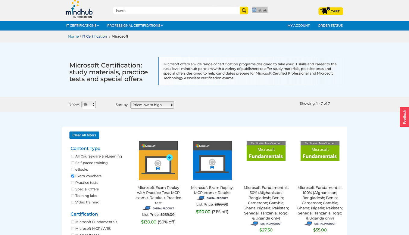Click the globe icon next to Nigeria

click(254, 10)
